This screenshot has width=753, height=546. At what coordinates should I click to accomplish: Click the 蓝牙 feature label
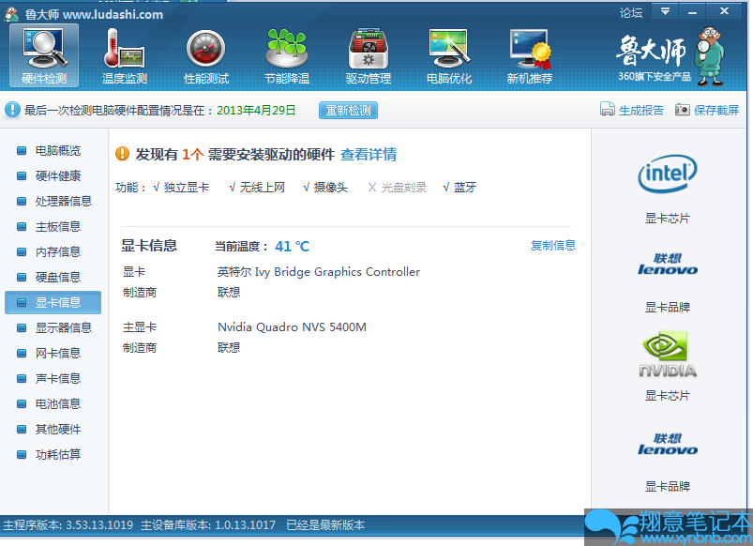[465, 187]
